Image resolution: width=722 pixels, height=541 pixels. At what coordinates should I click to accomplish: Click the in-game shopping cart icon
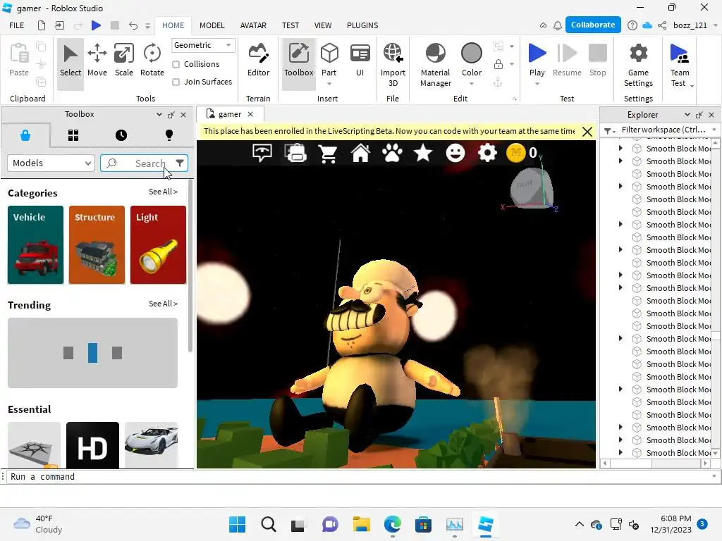(328, 153)
